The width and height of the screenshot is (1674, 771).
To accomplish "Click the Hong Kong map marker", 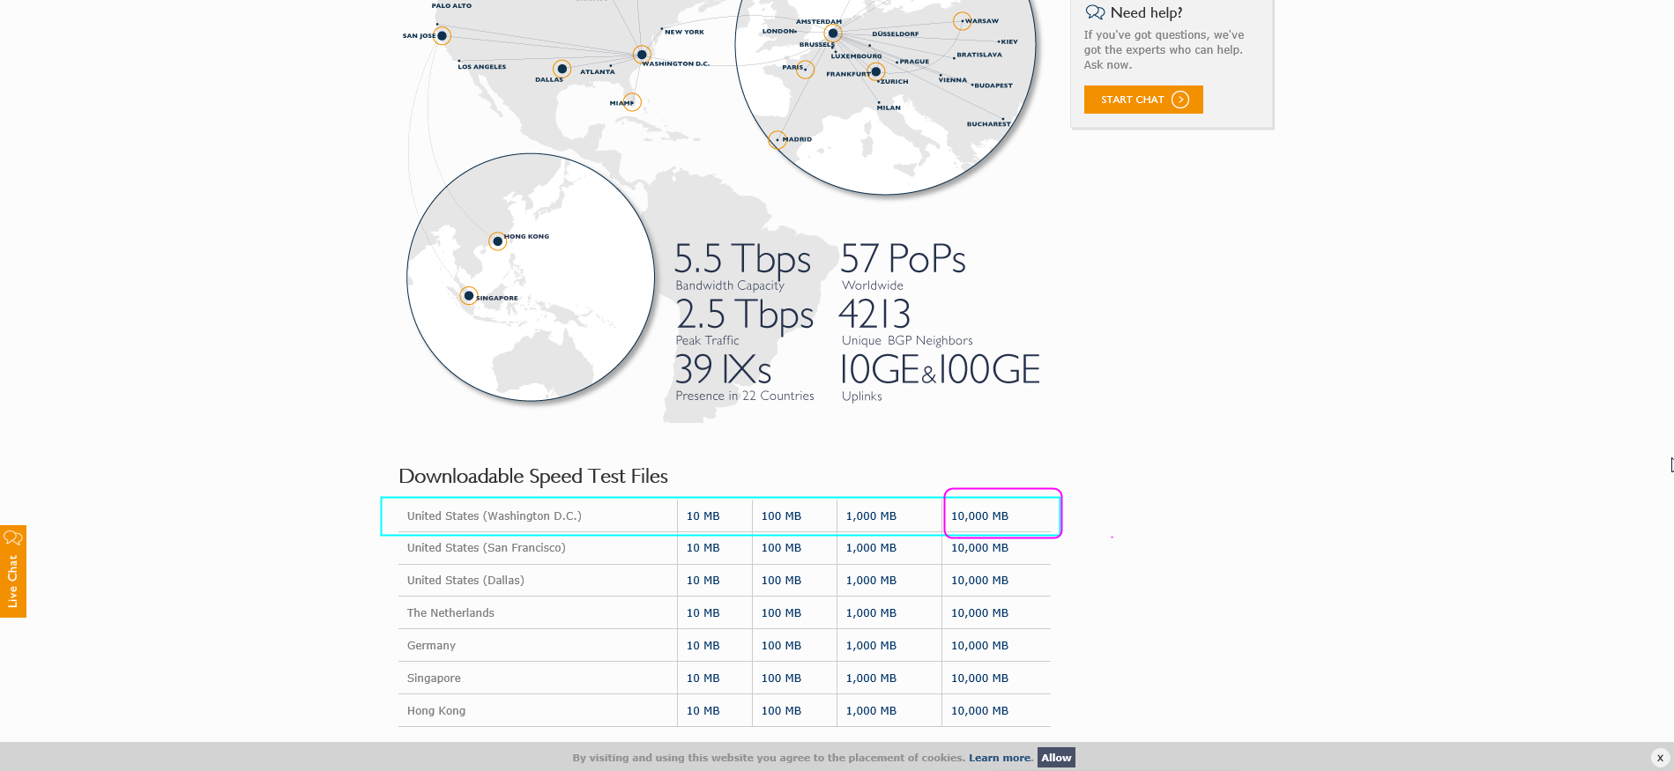I will click(x=498, y=241).
